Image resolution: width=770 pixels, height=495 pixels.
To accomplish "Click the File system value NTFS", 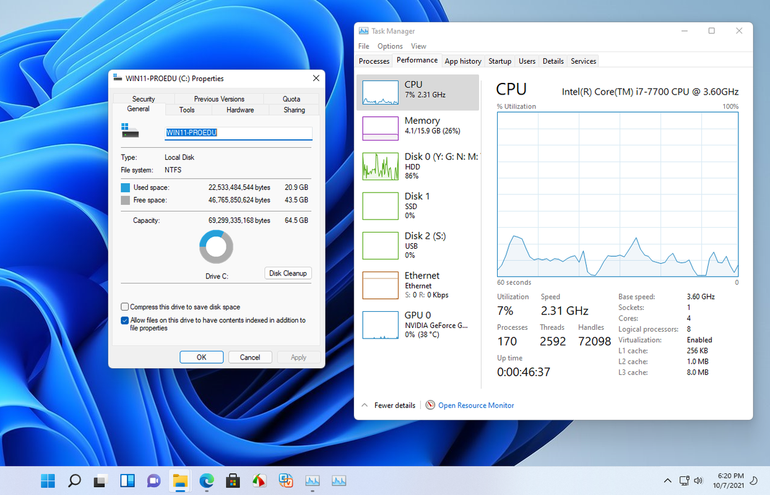I will 173,170.
